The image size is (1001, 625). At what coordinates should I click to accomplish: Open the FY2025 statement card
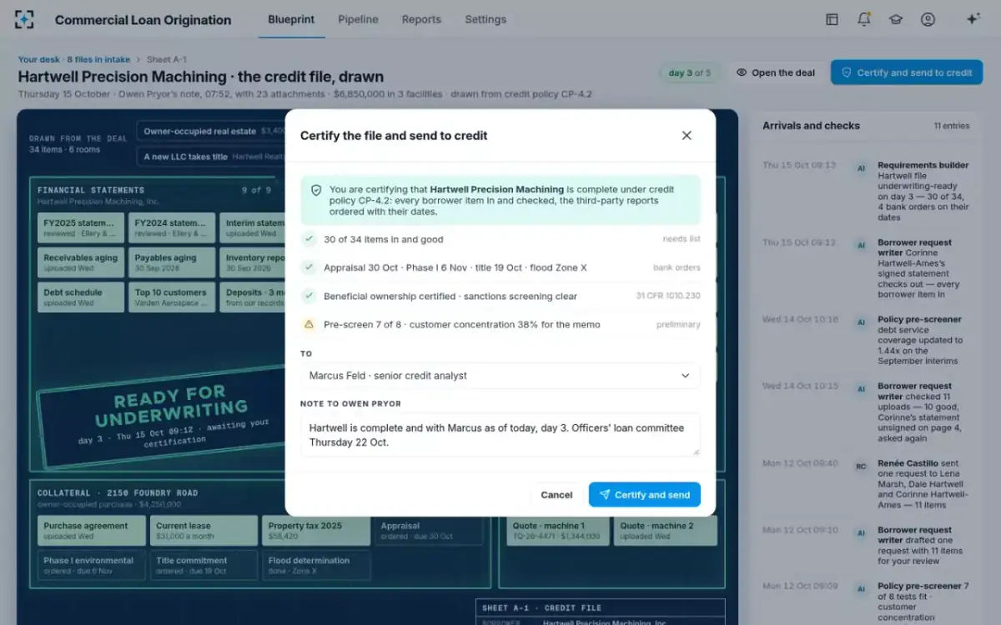pyautogui.click(x=81, y=227)
